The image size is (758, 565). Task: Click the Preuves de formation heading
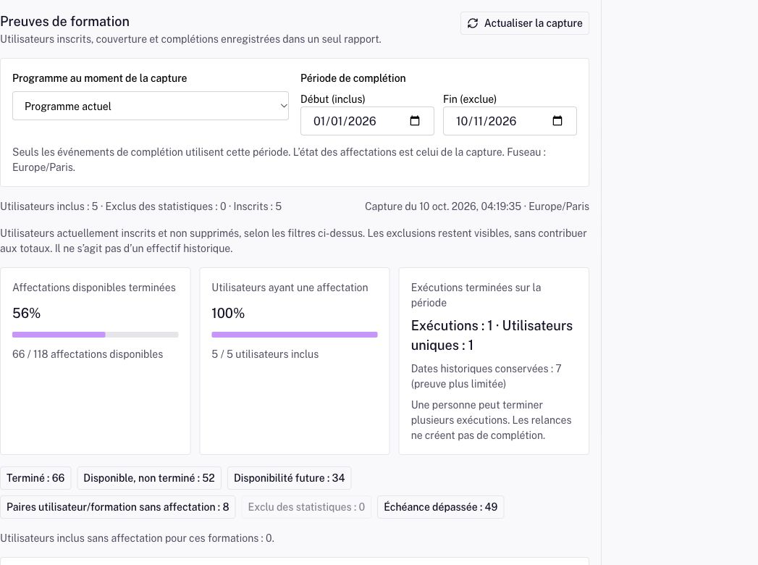(x=64, y=21)
